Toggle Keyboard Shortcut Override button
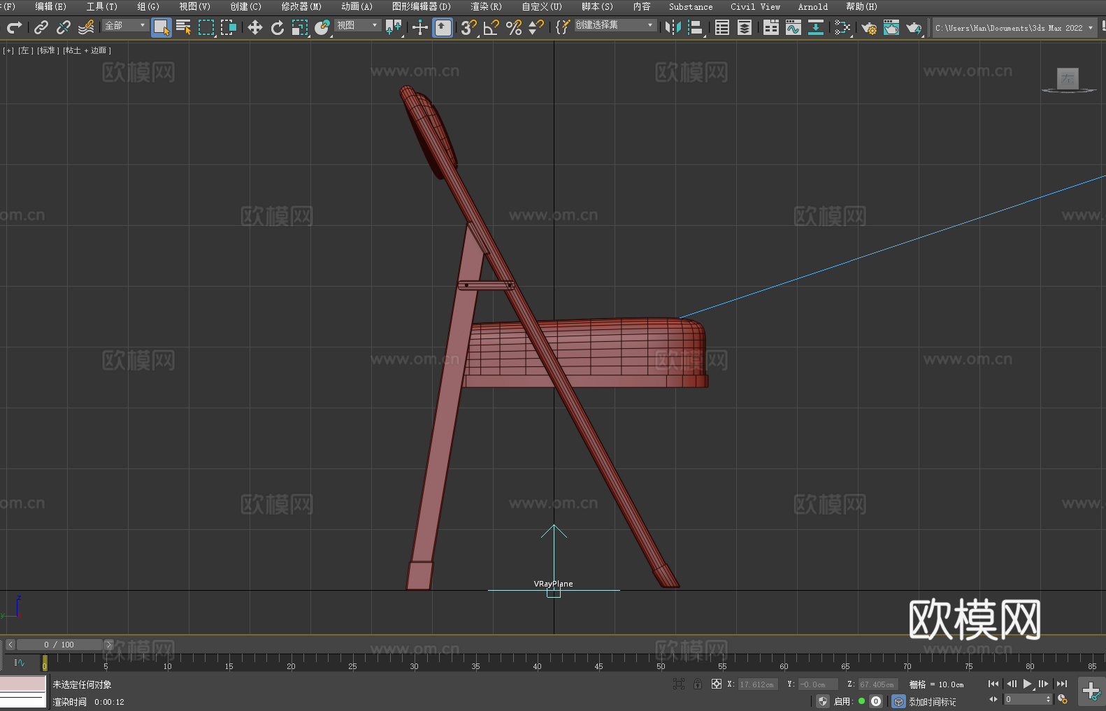Screen dimensions: 1106x711 443,27
